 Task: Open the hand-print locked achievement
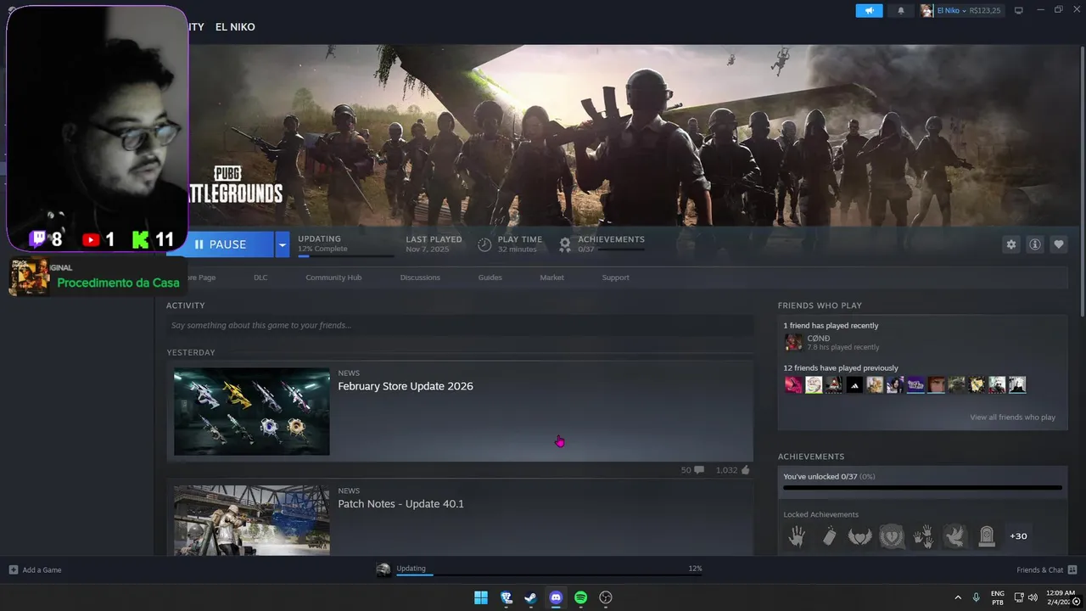click(x=797, y=536)
